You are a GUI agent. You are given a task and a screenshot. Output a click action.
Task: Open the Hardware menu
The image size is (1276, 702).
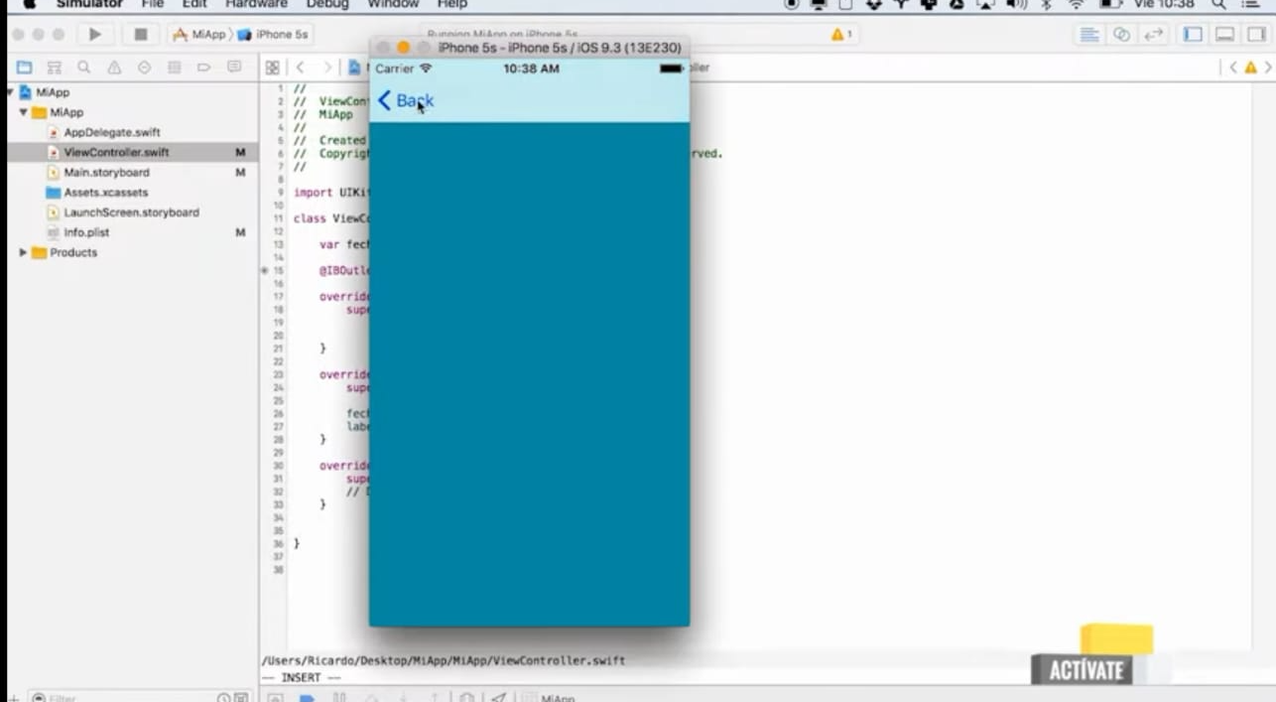256,5
